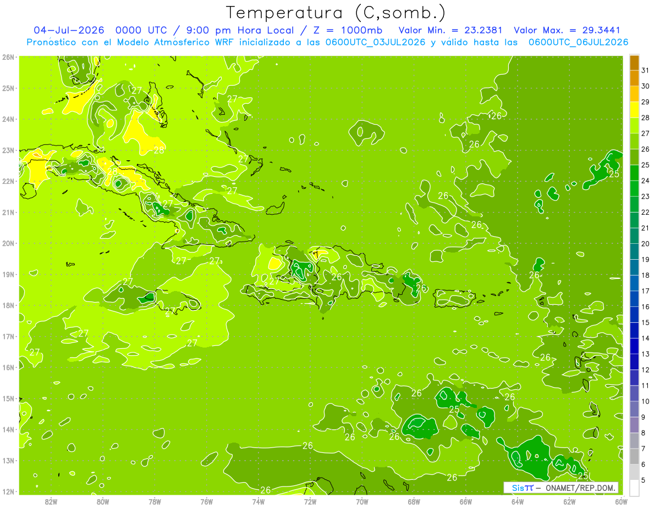Click the legend scale value '20'

(x=646, y=244)
